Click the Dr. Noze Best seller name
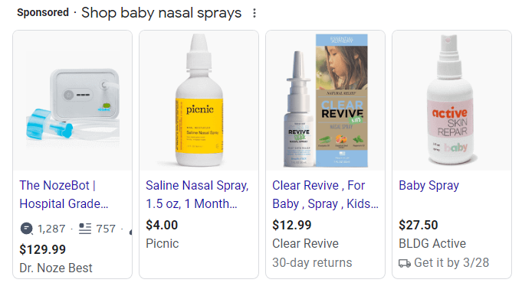 56,268
